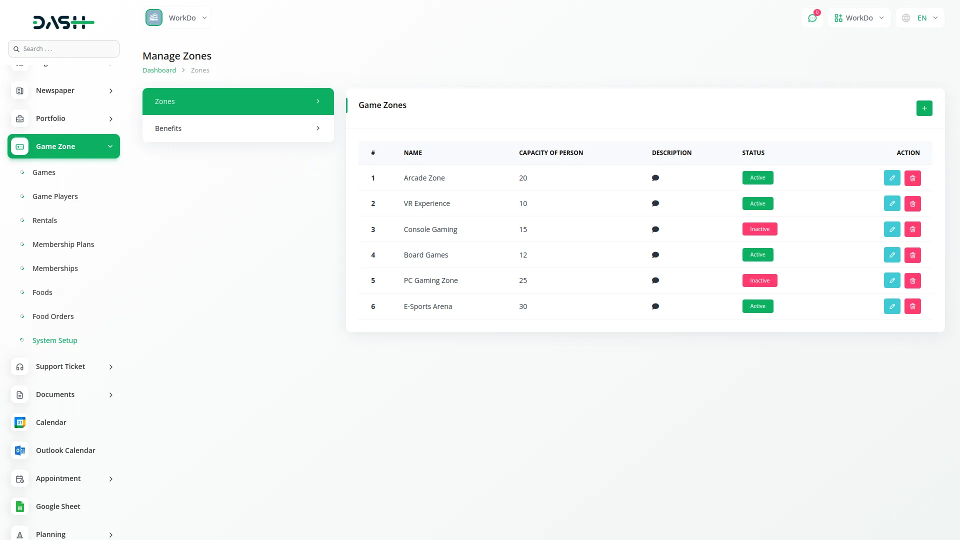Click the add new game zone plus button

pyautogui.click(x=924, y=108)
